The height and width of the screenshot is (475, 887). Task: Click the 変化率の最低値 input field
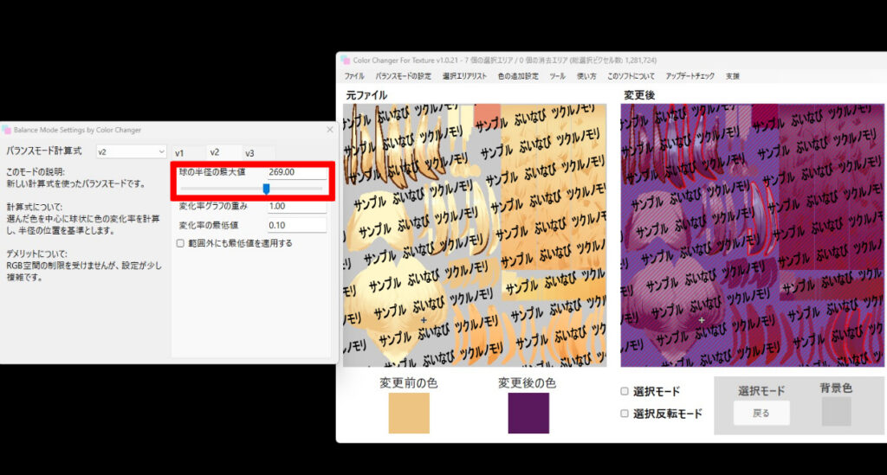pos(296,225)
